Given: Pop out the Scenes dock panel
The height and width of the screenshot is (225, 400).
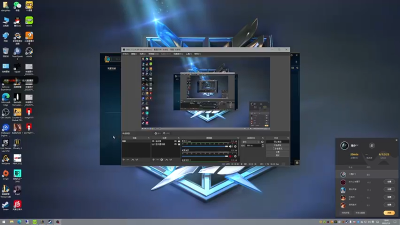Looking at the screenshot, I should 148,138.
